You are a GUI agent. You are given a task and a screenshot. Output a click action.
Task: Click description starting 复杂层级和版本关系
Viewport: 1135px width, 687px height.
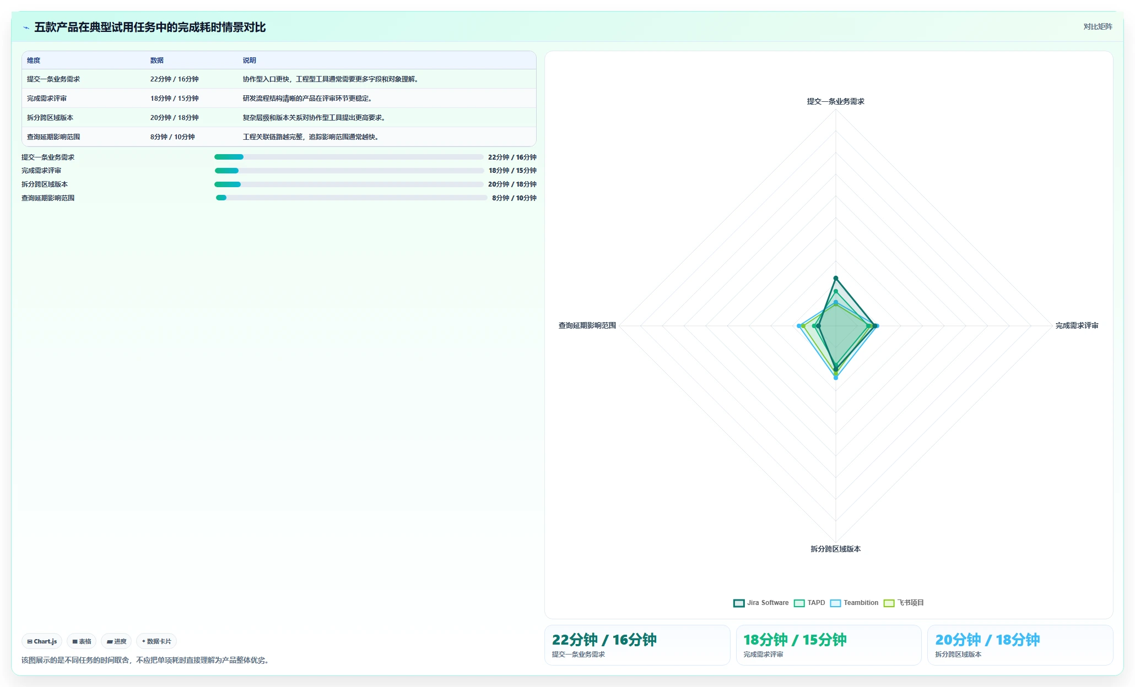point(315,118)
